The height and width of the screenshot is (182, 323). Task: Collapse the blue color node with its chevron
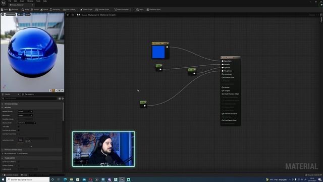168,43
